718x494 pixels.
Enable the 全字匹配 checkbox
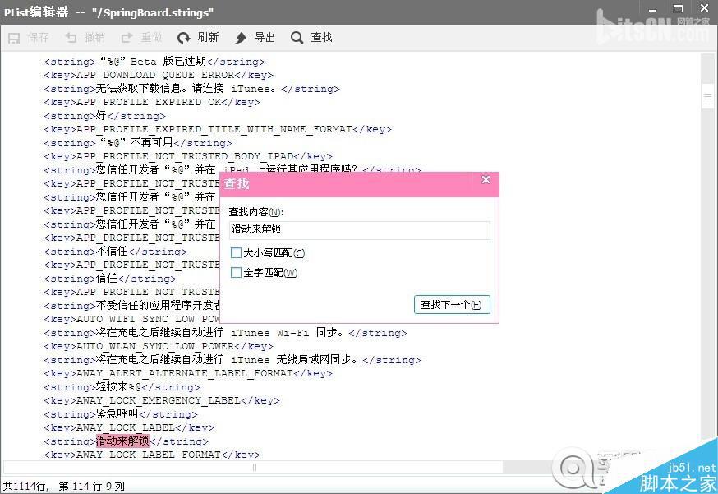tap(237, 273)
